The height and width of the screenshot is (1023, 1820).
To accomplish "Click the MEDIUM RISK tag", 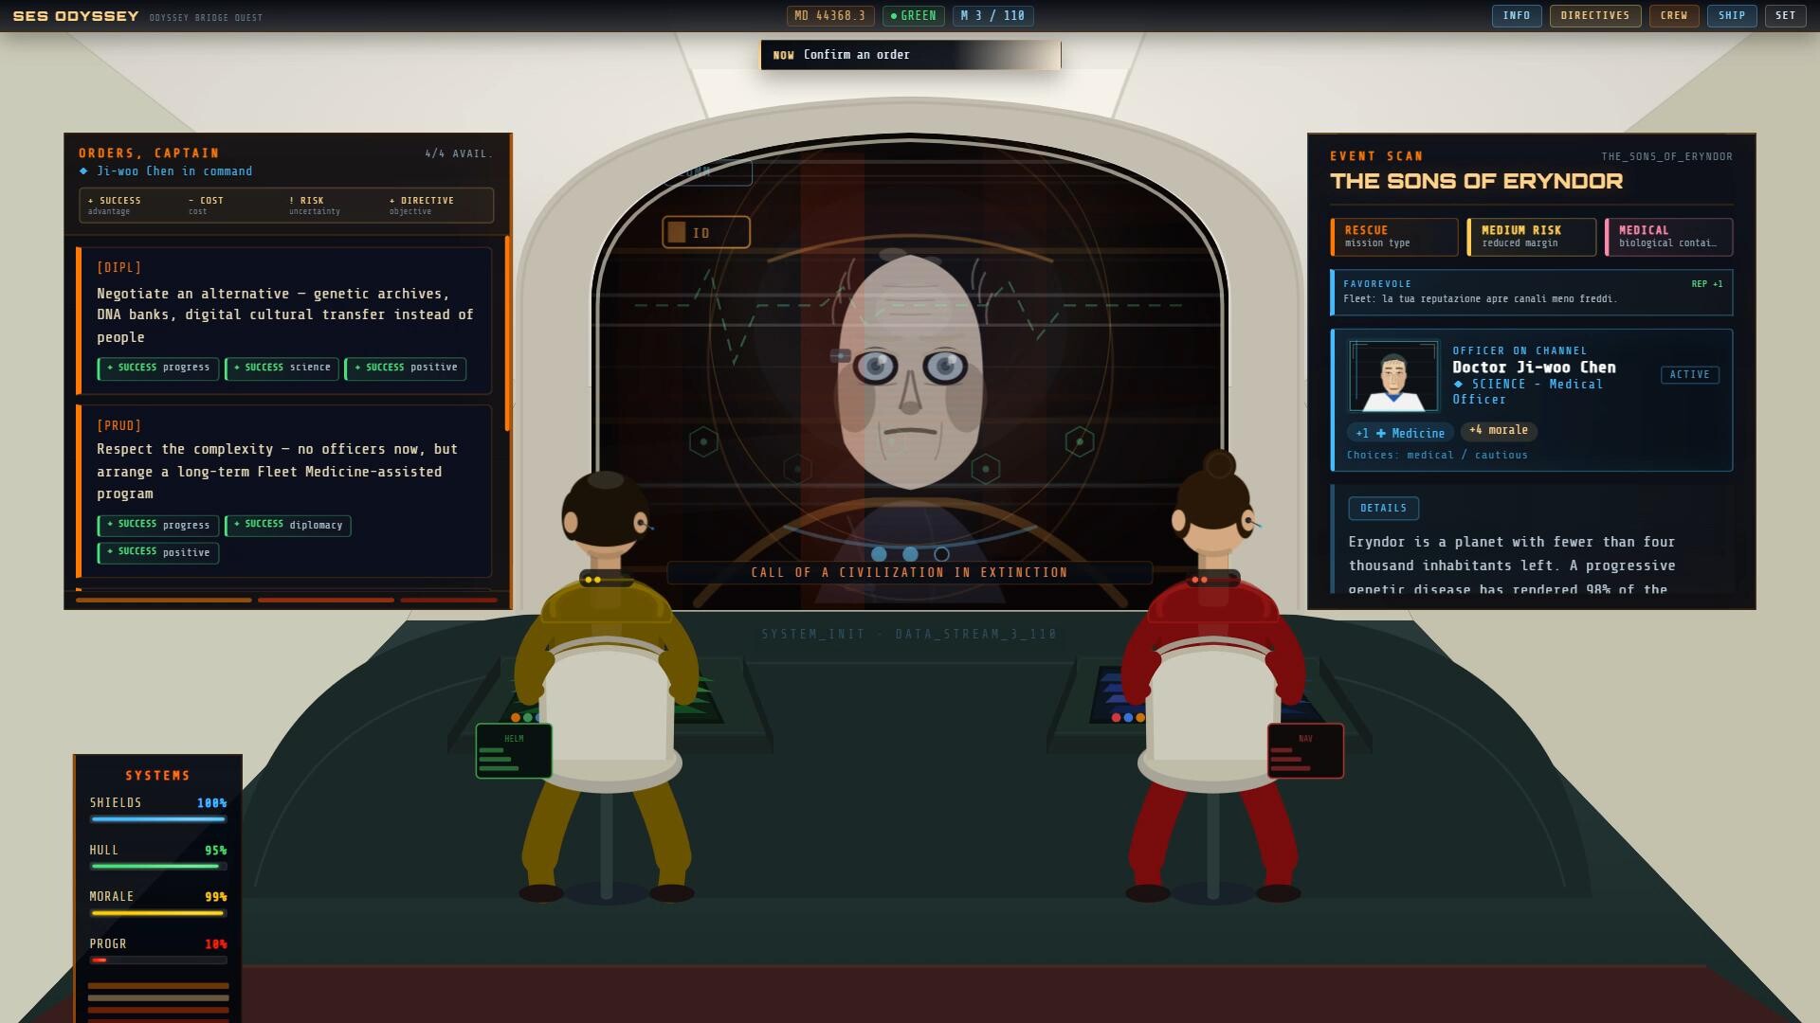I will [x=1532, y=237].
